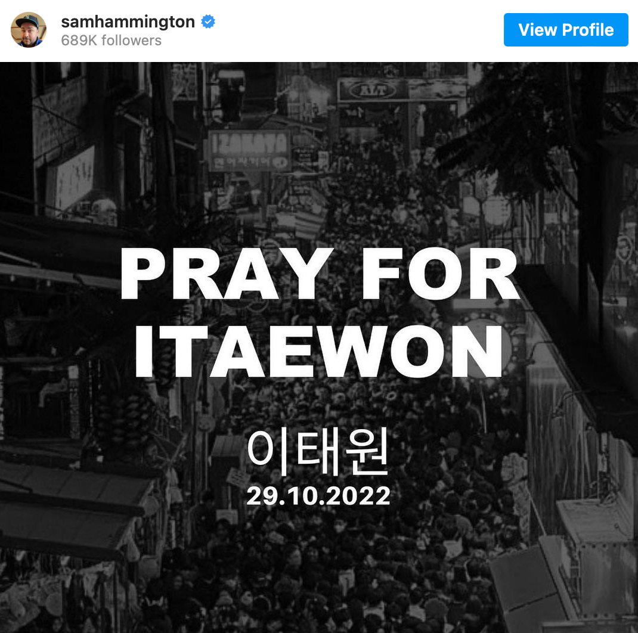Image resolution: width=638 pixels, height=633 pixels.
Task: Click the 689K followers text
Action: click(x=111, y=41)
